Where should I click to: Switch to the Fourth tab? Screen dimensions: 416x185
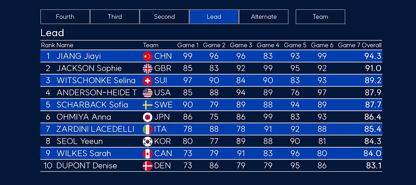coord(65,17)
